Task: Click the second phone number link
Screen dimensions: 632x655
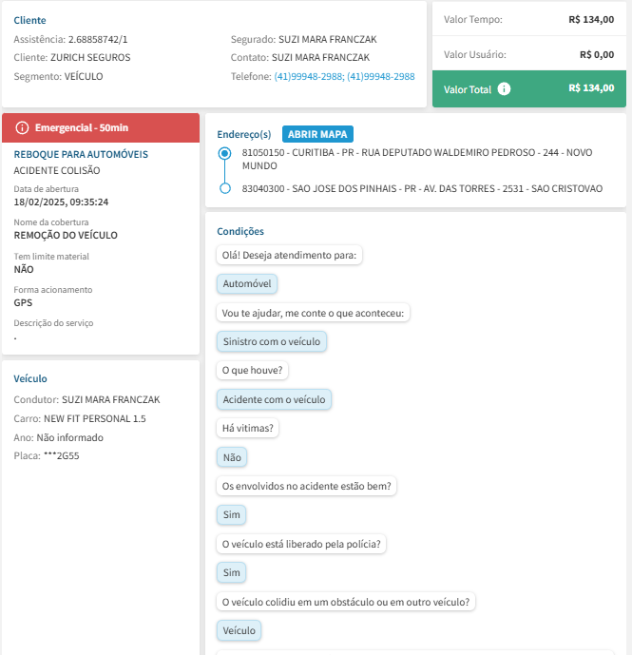Action: click(380, 76)
